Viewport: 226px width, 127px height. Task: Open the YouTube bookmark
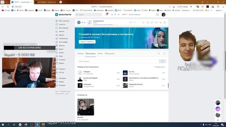pyautogui.click(x=6, y=10)
